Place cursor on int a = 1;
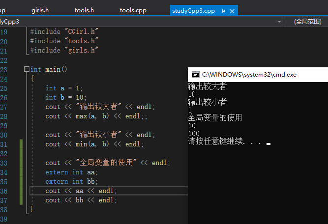This screenshot has height=224, width=328. 64,88
